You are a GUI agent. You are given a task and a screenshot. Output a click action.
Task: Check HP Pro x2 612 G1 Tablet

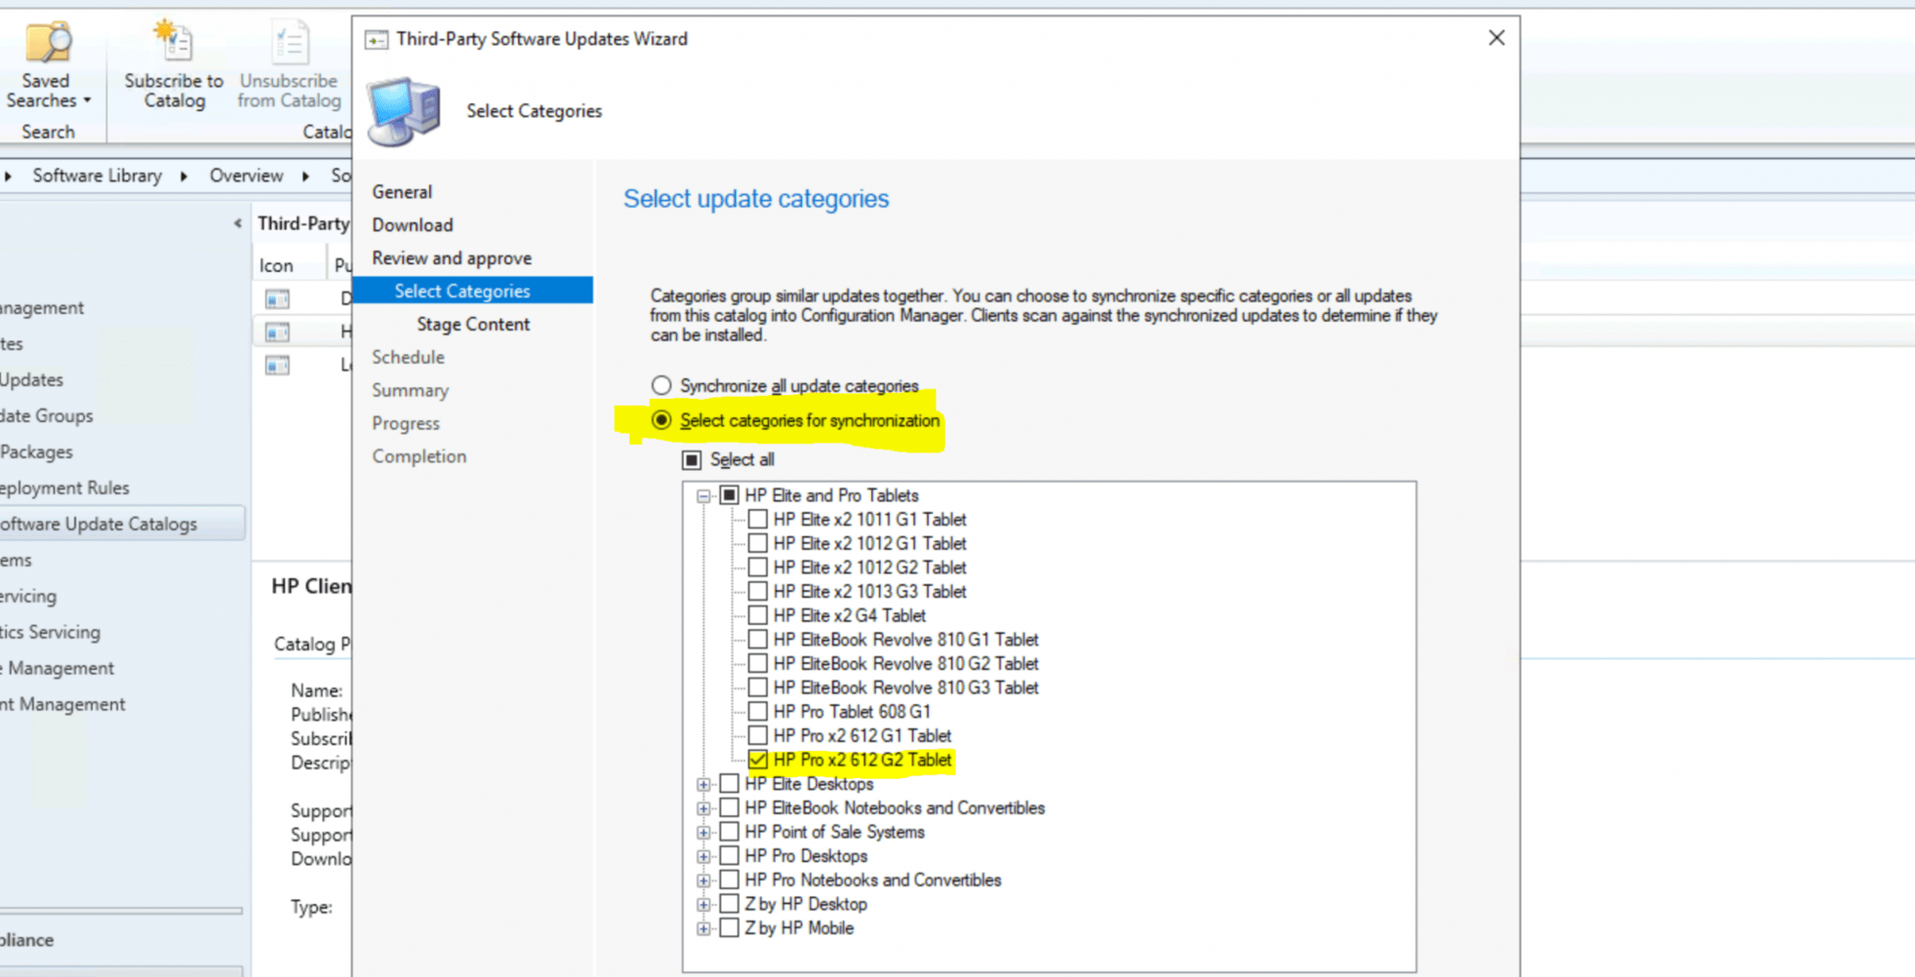(x=757, y=735)
